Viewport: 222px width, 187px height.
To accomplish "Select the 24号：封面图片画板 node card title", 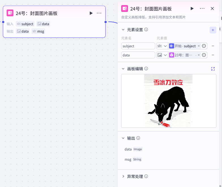I will [37, 13].
